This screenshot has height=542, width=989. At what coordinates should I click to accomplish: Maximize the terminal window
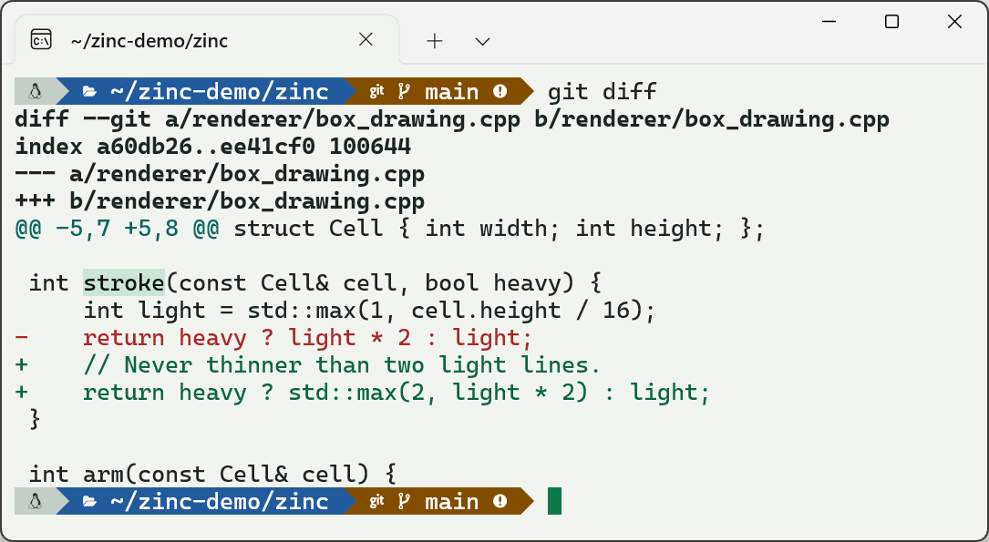(891, 22)
